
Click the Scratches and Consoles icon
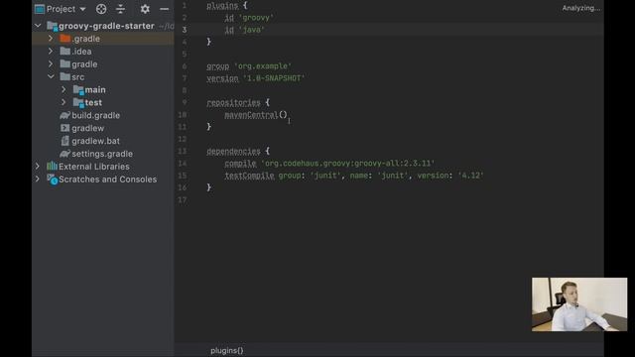(53, 179)
